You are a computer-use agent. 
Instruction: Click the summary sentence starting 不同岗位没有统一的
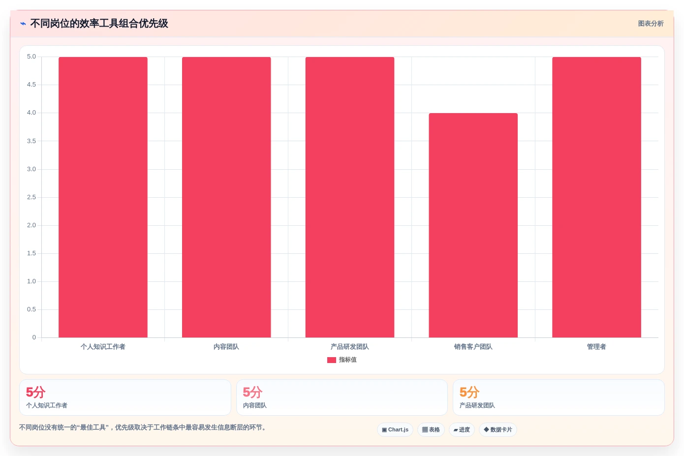144,427
